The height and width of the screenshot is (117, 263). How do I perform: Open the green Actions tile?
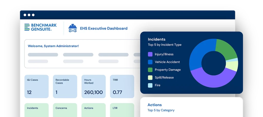(93, 110)
